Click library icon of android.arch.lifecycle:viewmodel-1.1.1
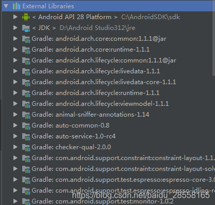This screenshot has width=215, height=205. (x=26, y=104)
